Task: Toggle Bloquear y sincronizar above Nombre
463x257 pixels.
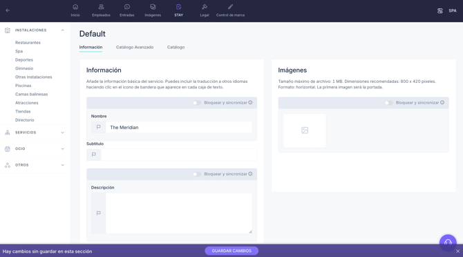Action: 197,103
